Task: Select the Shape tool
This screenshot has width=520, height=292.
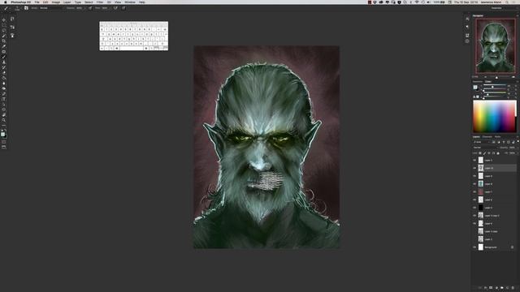Action: coord(4,109)
